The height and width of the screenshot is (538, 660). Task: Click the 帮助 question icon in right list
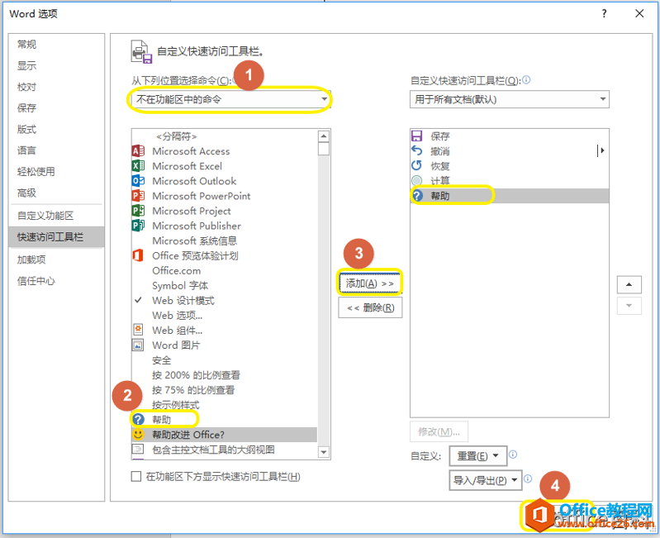[417, 195]
